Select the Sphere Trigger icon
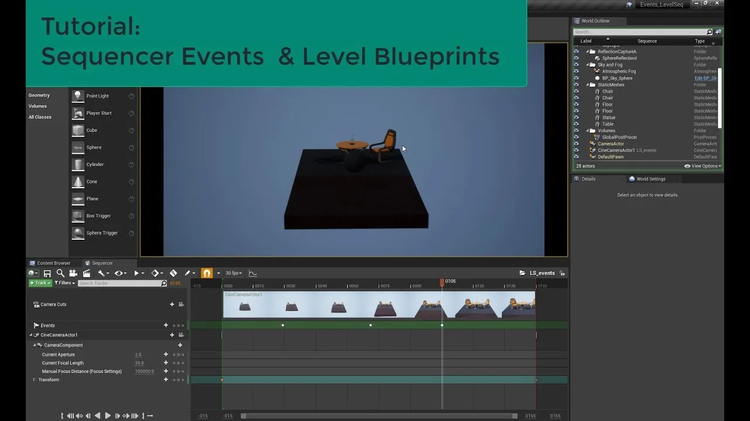Screen dimensions: 750x421 pyautogui.click(x=78, y=233)
